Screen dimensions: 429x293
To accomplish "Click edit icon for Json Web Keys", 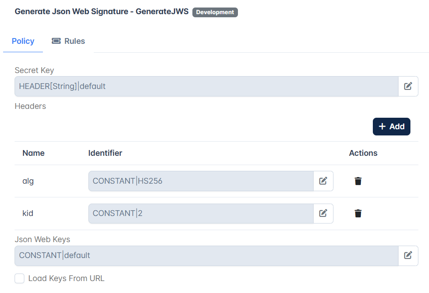I will pyautogui.click(x=408, y=255).
